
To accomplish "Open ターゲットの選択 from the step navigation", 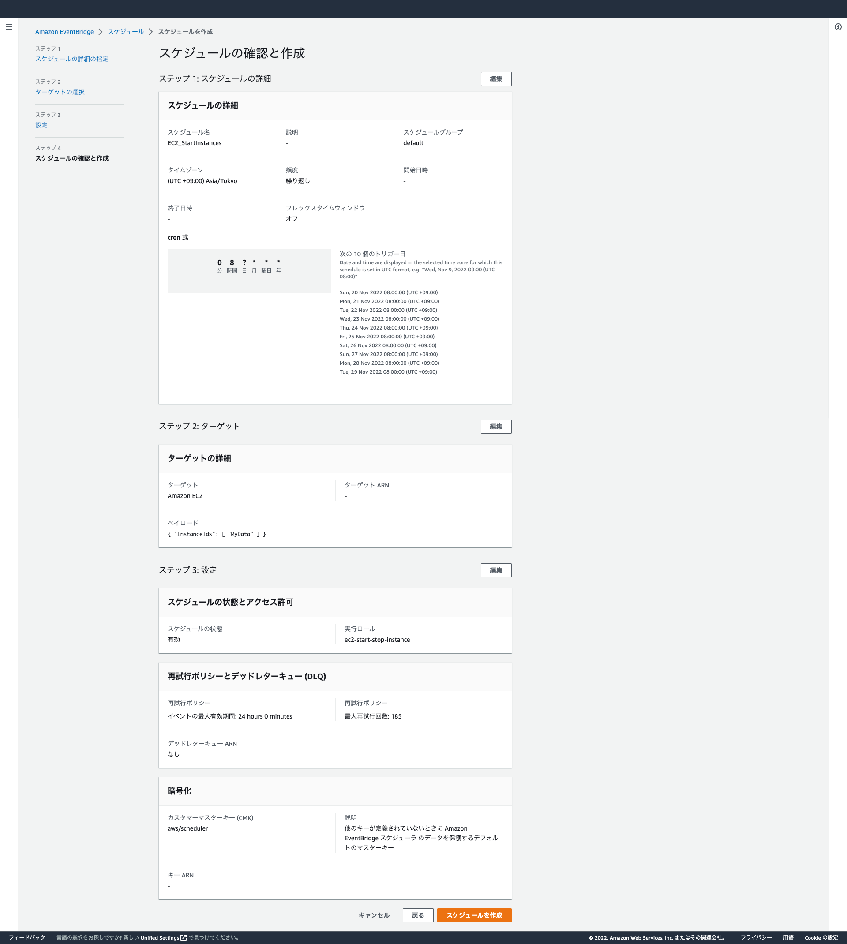I will click(60, 92).
